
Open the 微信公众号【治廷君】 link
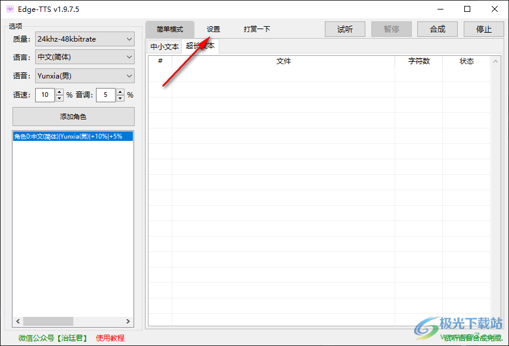53,338
